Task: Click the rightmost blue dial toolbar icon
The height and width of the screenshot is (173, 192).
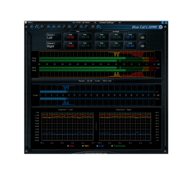Action: [99, 27]
